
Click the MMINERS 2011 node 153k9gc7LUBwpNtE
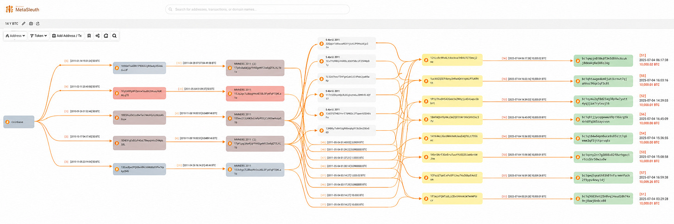(254, 169)
